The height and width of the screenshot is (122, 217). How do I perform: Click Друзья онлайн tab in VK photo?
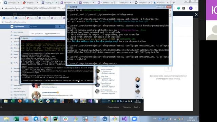point(52,34)
